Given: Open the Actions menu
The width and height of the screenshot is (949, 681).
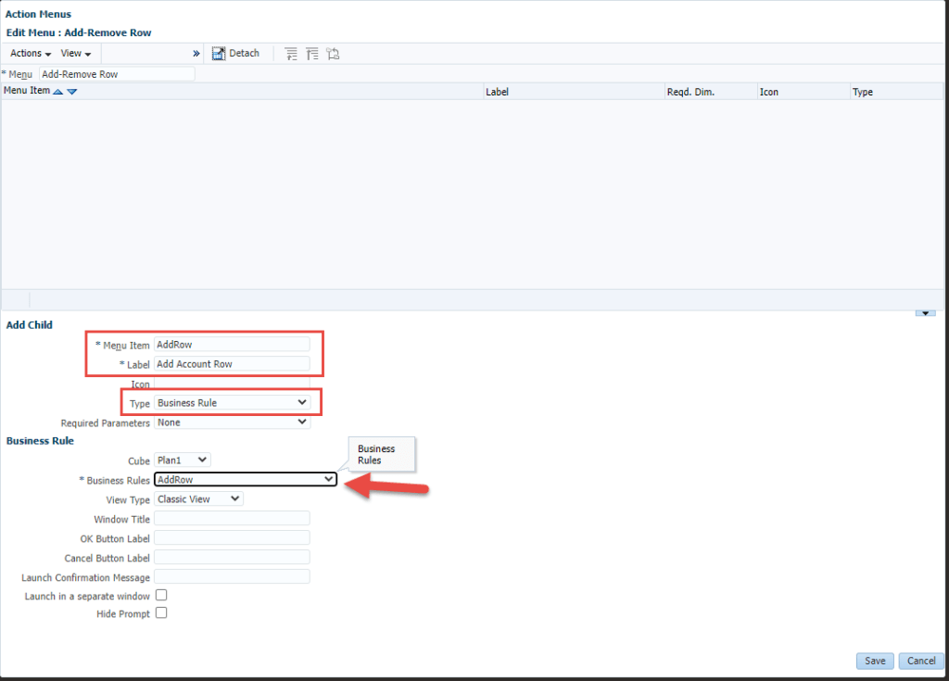Looking at the screenshot, I should (31, 54).
